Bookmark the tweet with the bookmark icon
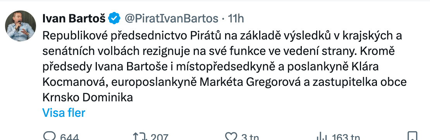The height and width of the screenshot is (140, 430). 412,136
